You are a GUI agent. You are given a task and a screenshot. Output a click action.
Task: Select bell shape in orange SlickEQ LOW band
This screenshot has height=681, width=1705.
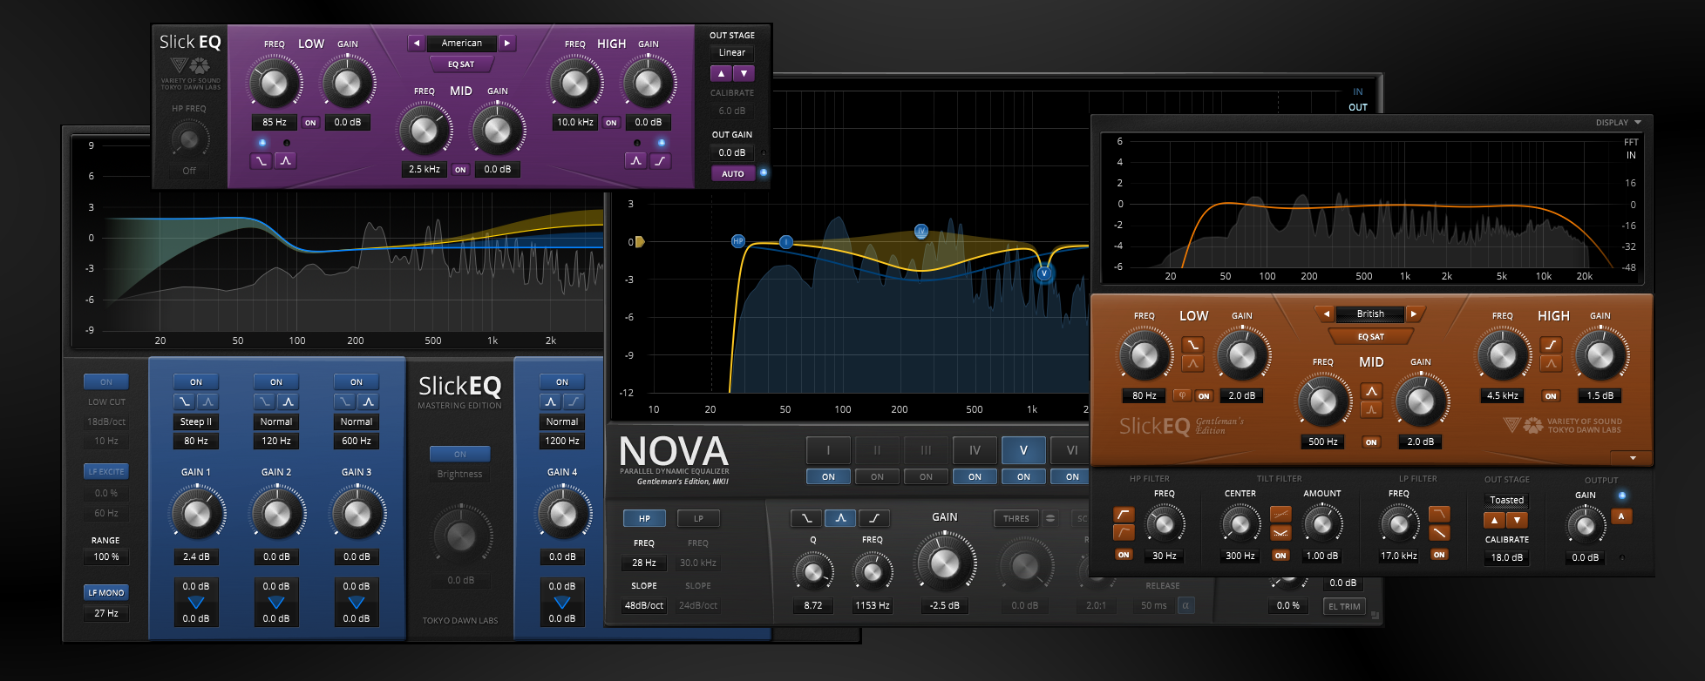point(1192,363)
